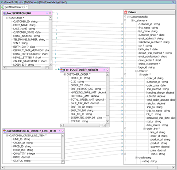Select TOTAL_ORDER_AMT decimal row
Viewport: 177px width, 170px height.
(x=87, y=100)
